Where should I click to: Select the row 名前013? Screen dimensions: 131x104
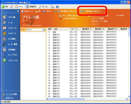pyautogui.click(x=88, y=69)
